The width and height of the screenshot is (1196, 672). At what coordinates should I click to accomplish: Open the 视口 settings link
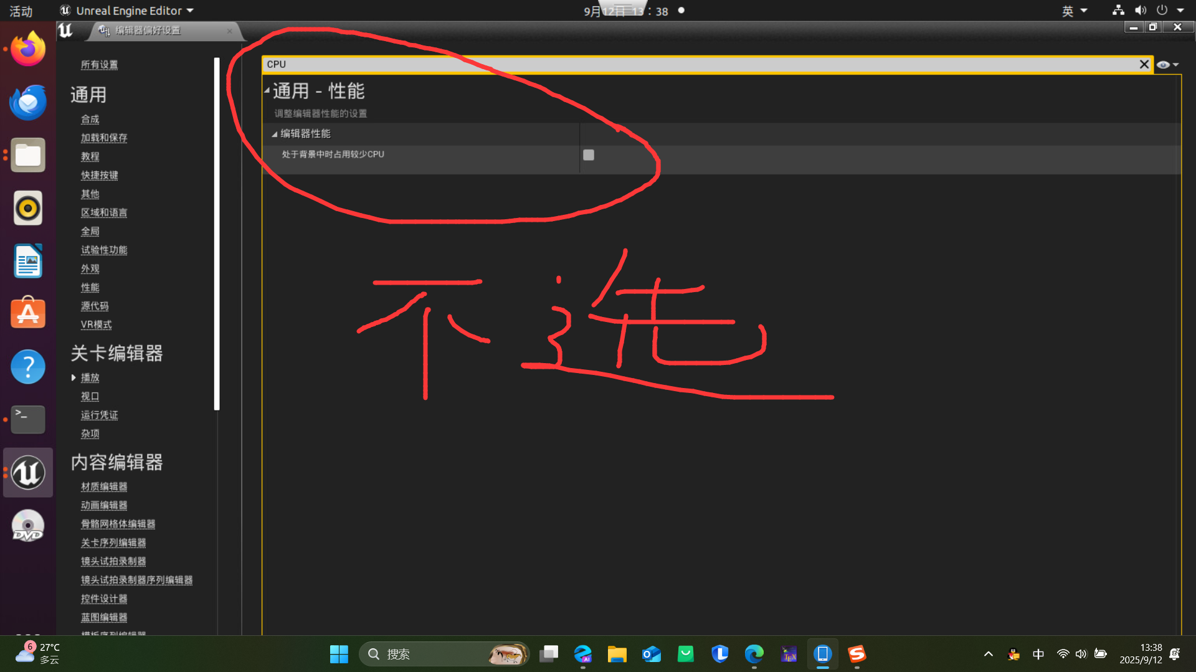click(90, 396)
